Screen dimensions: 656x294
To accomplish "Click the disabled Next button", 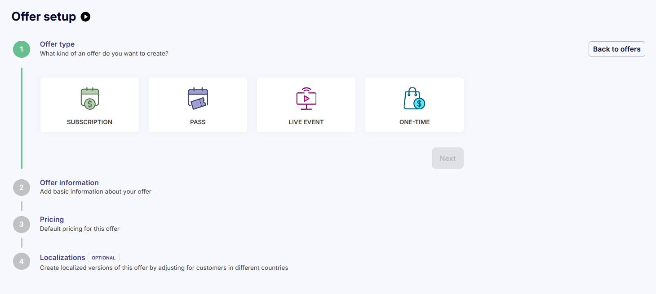I will pos(448,158).
